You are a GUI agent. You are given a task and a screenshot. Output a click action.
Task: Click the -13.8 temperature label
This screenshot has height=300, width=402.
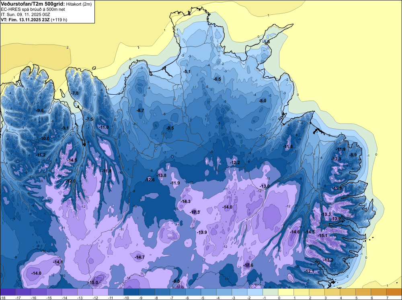coord(162,175)
